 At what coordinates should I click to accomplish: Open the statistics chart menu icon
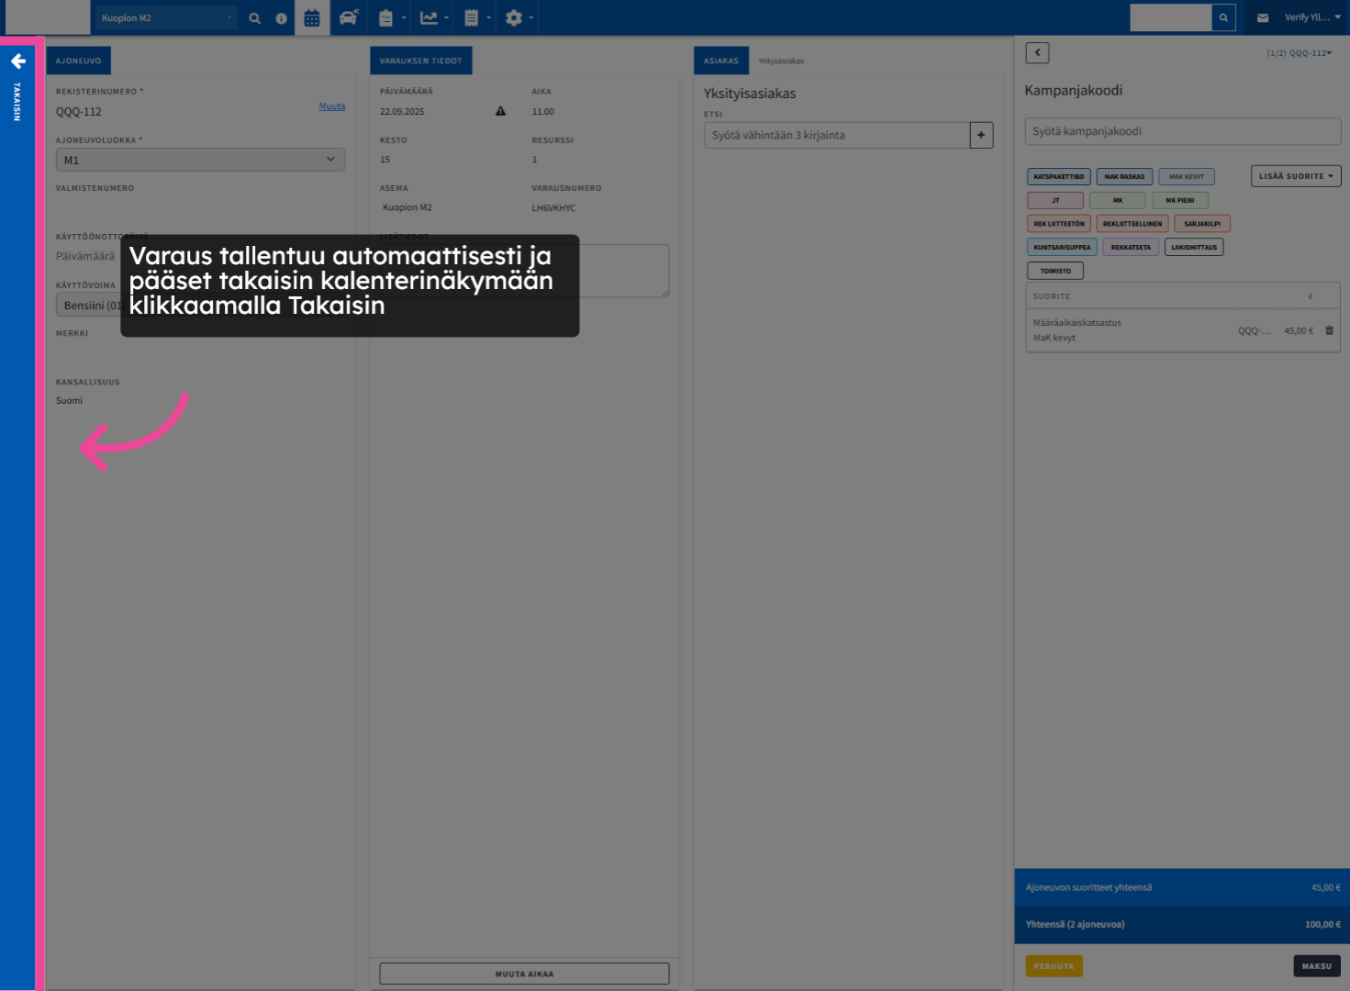[433, 18]
